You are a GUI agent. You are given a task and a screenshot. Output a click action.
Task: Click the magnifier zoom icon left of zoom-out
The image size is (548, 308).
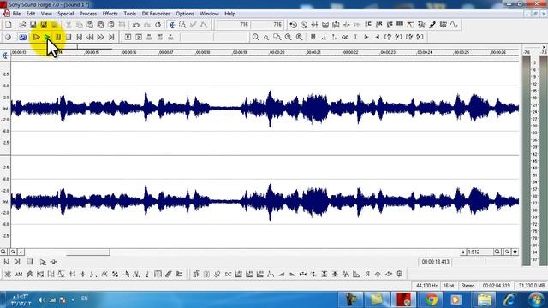coord(255,37)
